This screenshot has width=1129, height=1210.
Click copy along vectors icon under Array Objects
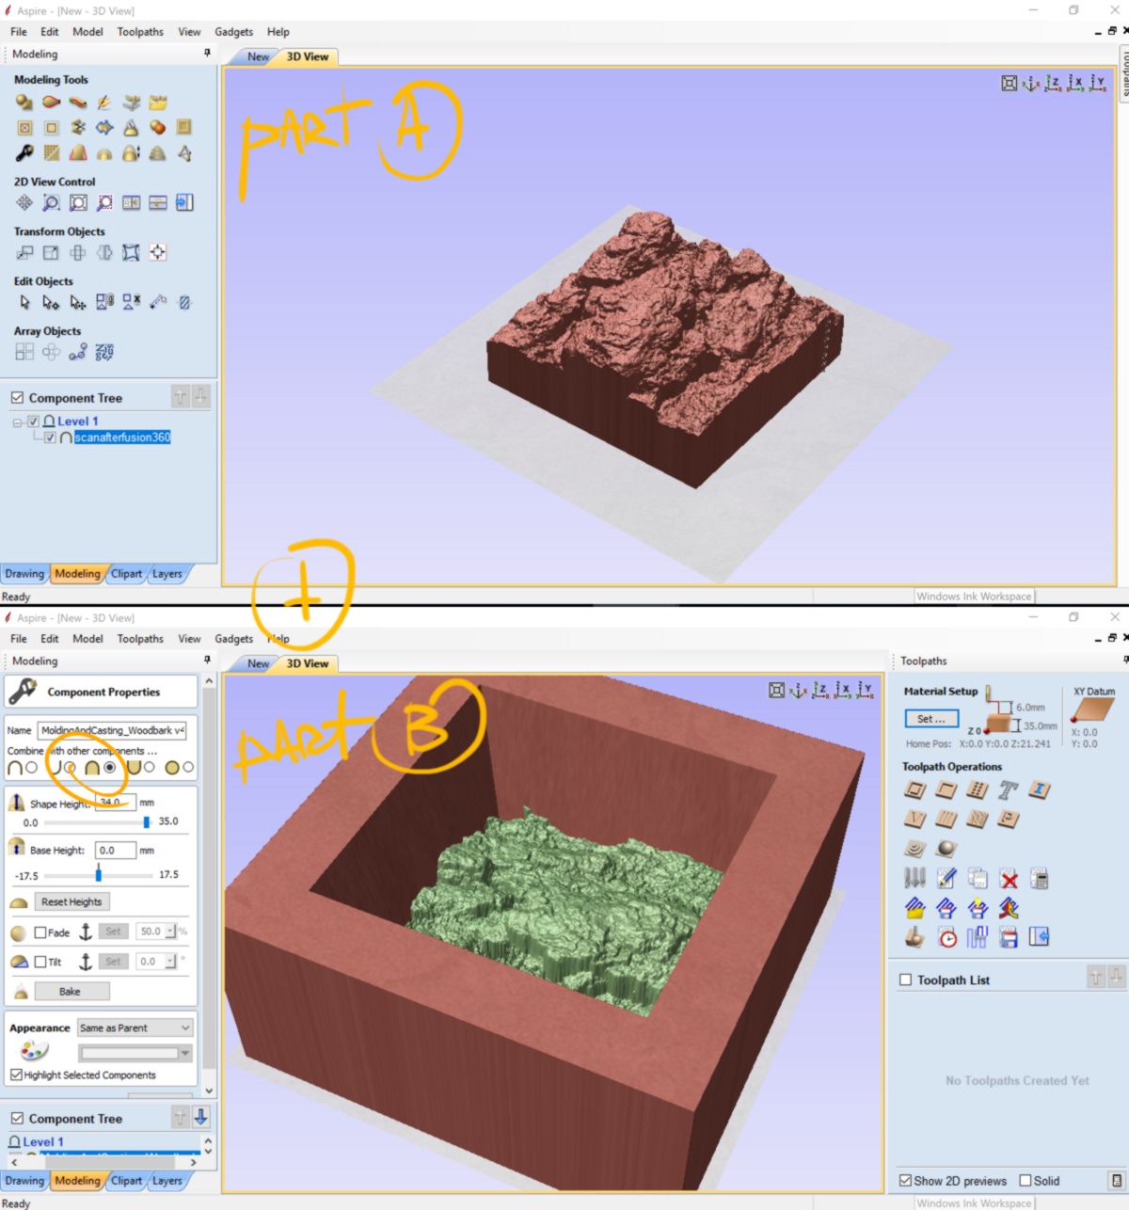pos(78,352)
